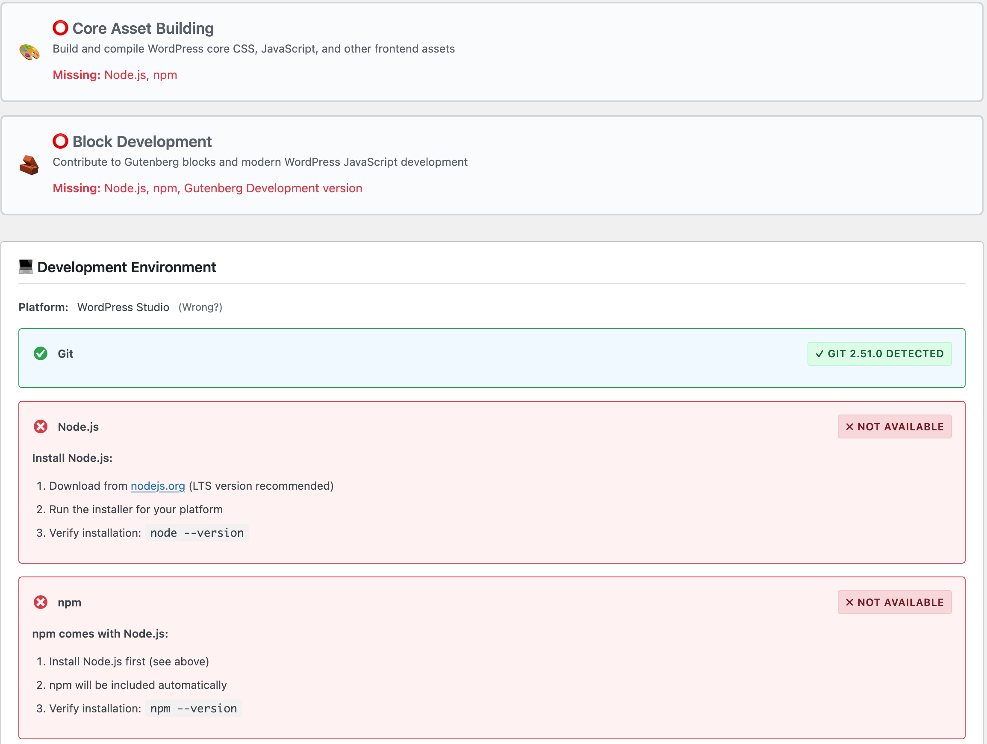Click the brick icon for Block Development
The width and height of the screenshot is (987, 744).
click(29, 165)
